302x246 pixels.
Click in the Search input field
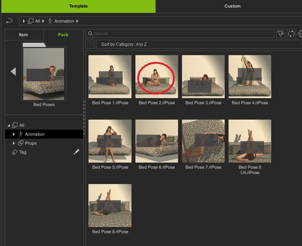click(x=183, y=34)
